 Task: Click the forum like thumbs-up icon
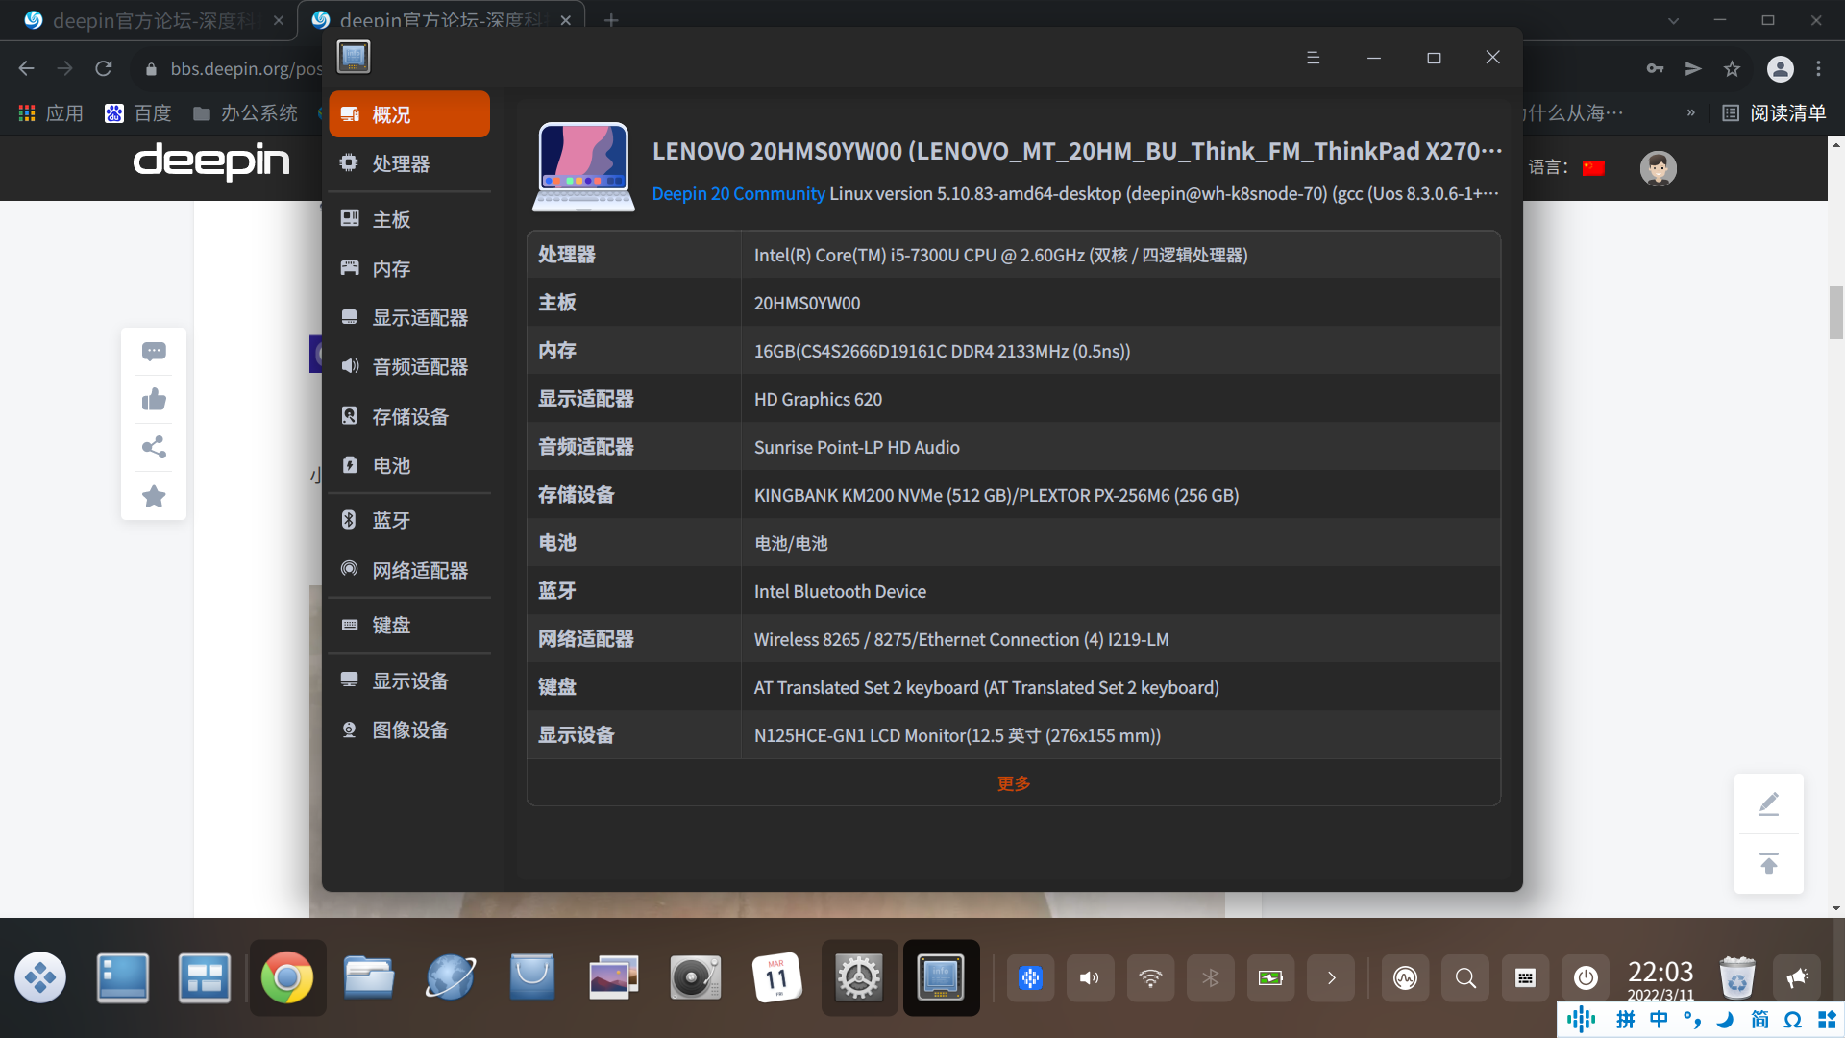coord(154,400)
